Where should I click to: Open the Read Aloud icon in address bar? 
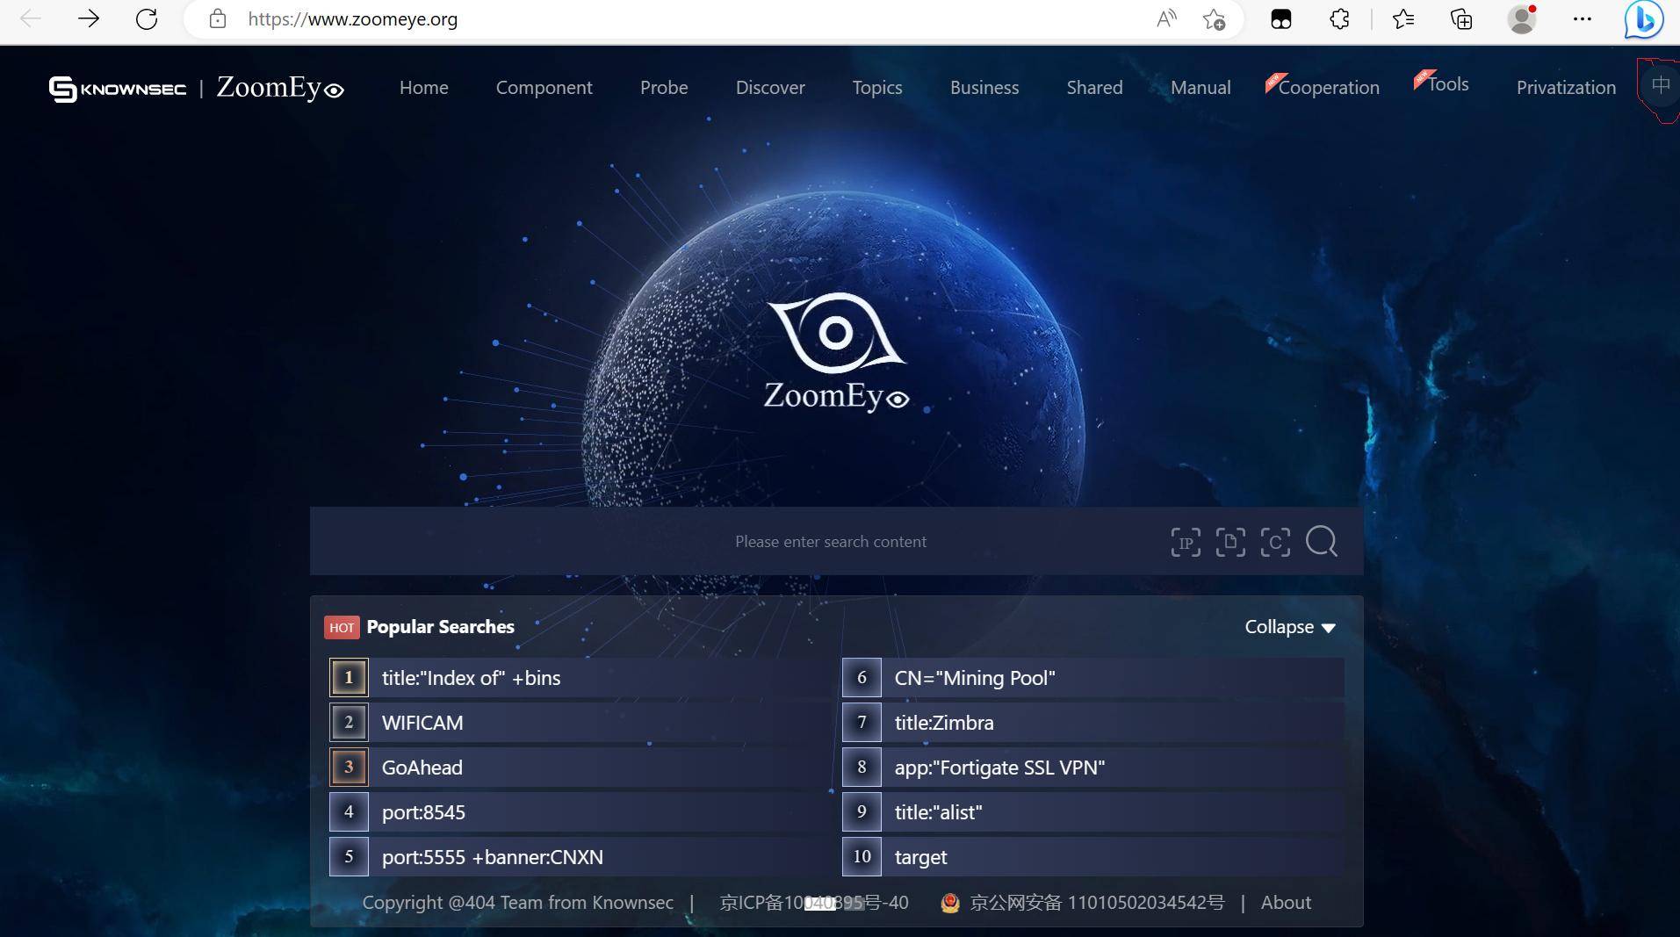1166,18
